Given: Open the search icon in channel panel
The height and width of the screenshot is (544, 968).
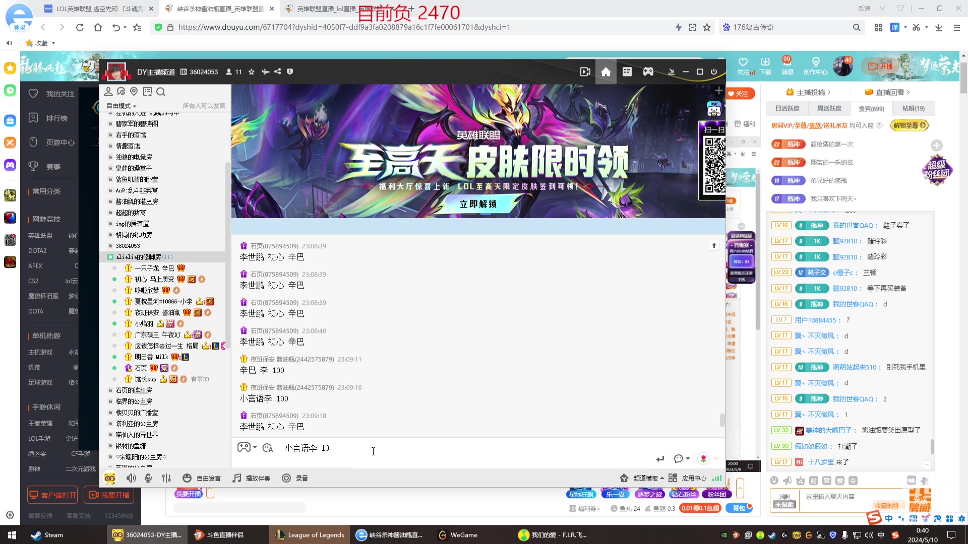Looking at the screenshot, I should coord(161,92).
